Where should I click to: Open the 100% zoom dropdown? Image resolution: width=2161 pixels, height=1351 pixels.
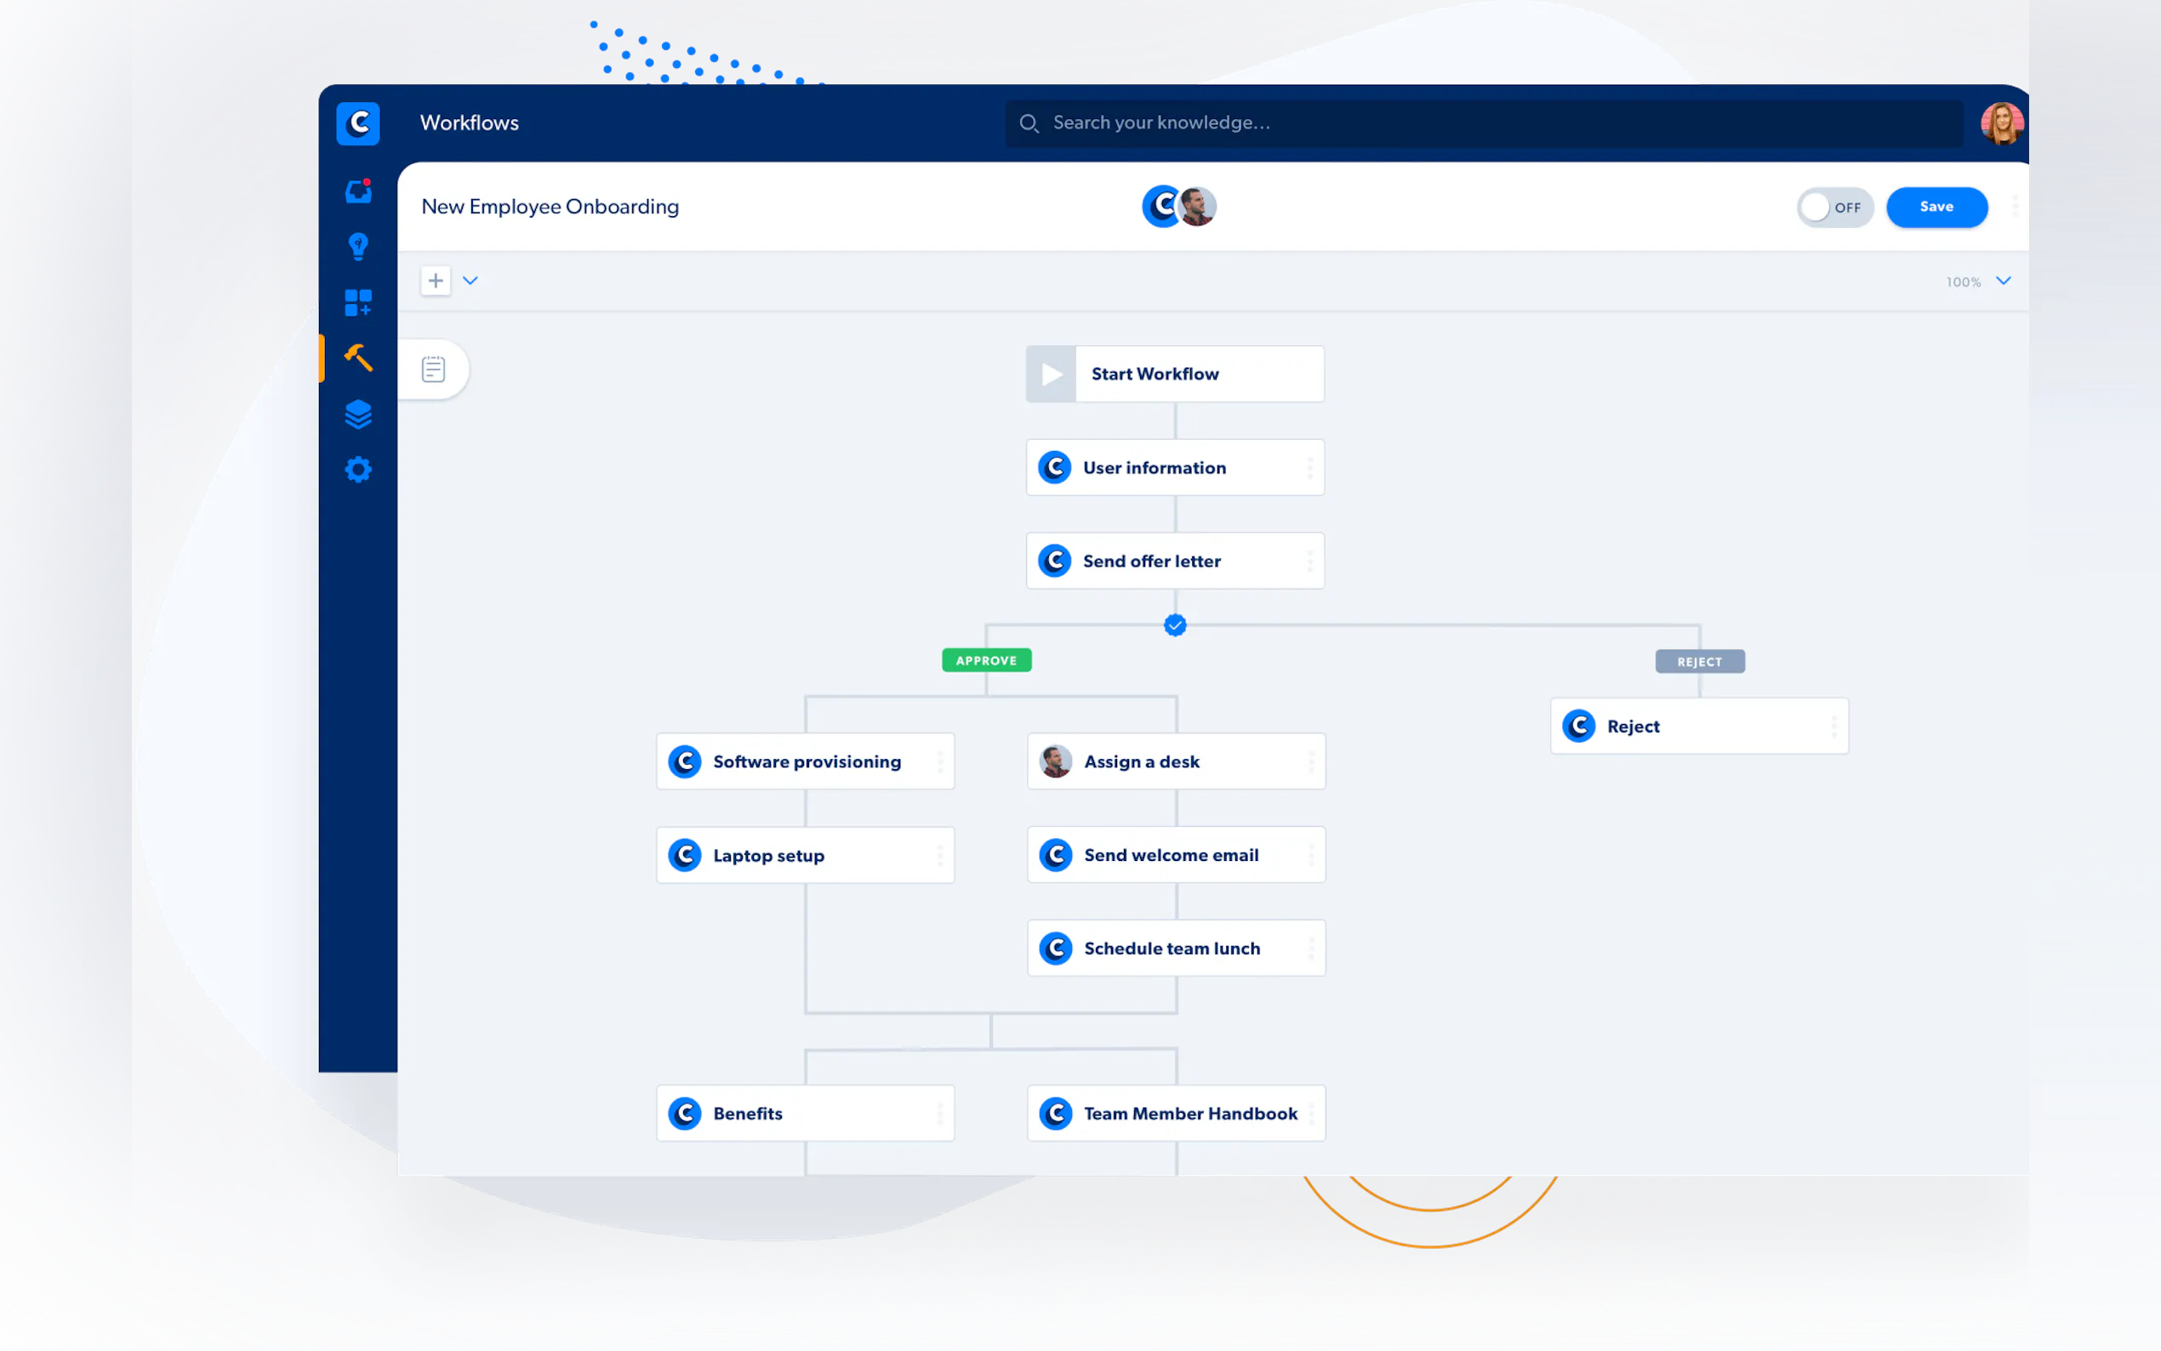click(x=2003, y=282)
